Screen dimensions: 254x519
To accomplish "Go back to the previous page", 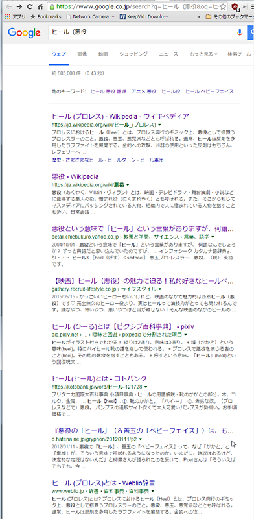I will (x=9, y=6).
